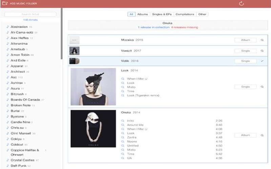Image resolution: width=271 pixels, height=169 pixels.
Task: Open the Other tab
Action: pyautogui.click(x=202, y=14)
